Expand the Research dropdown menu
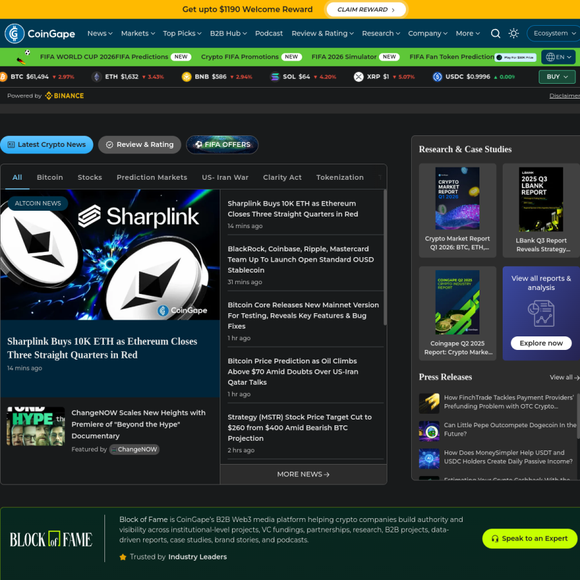Viewport: 580px width, 580px height. click(x=381, y=34)
